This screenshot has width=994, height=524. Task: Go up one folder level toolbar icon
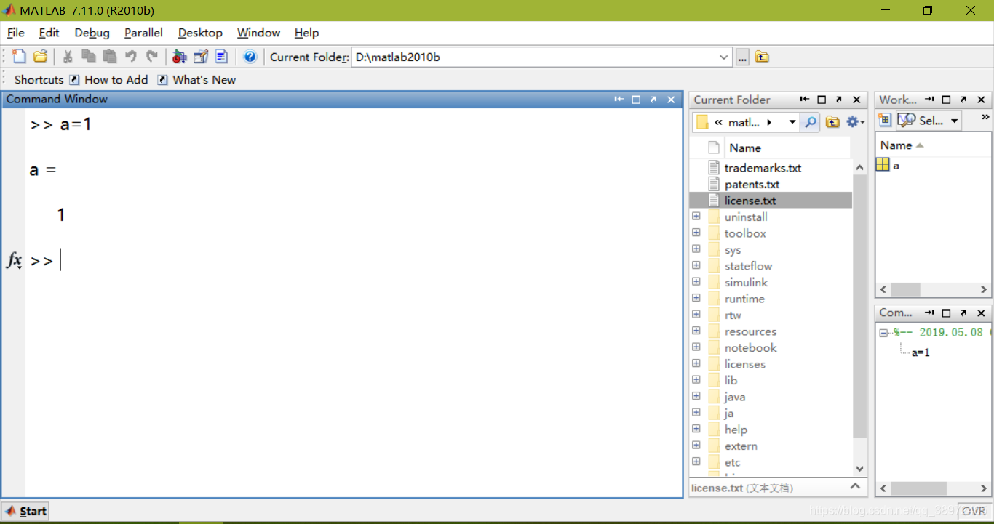(x=762, y=57)
